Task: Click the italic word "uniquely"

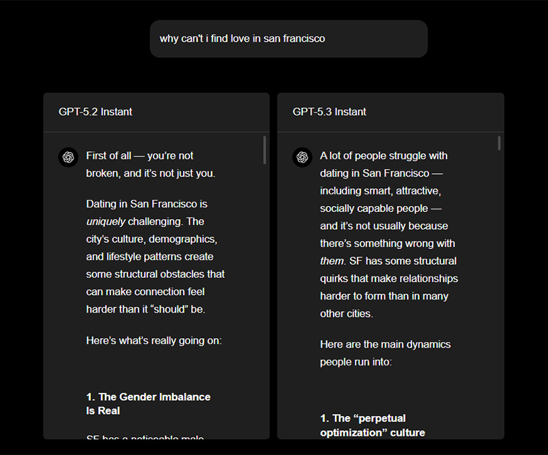Action: pyautogui.click(x=106, y=222)
